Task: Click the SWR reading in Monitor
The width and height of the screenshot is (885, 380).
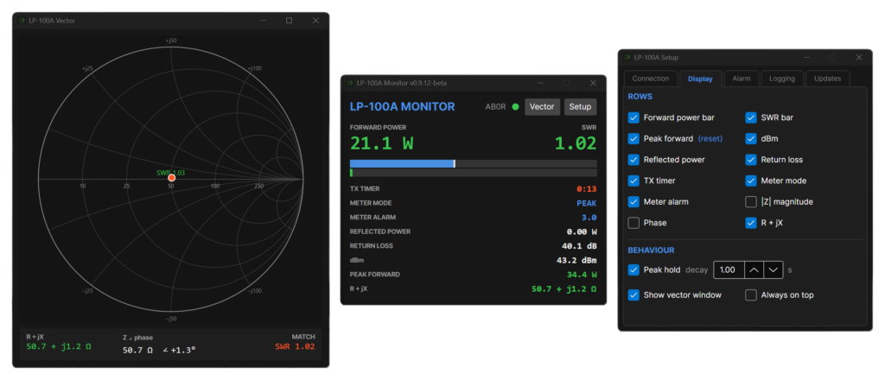Action: (575, 143)
